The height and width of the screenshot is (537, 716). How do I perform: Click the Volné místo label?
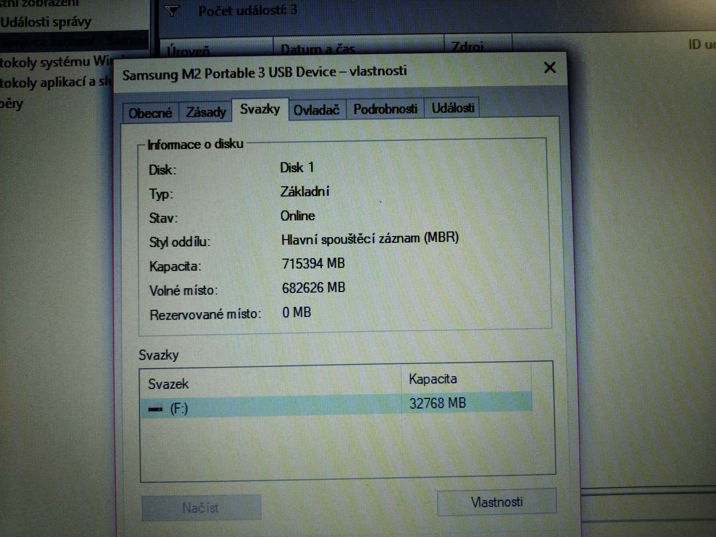pyautogui.click(x=183, y=291)
